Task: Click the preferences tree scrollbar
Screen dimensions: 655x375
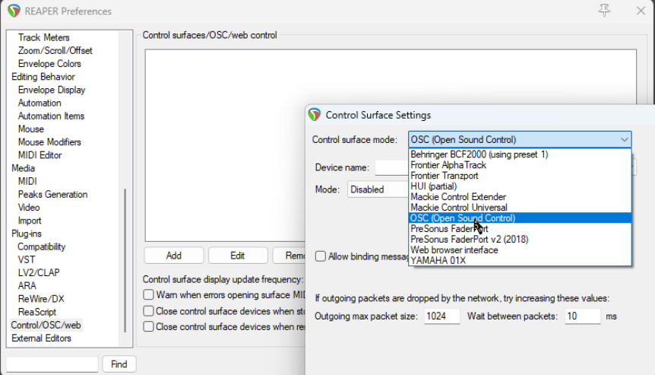Action: tap(125, 260)
